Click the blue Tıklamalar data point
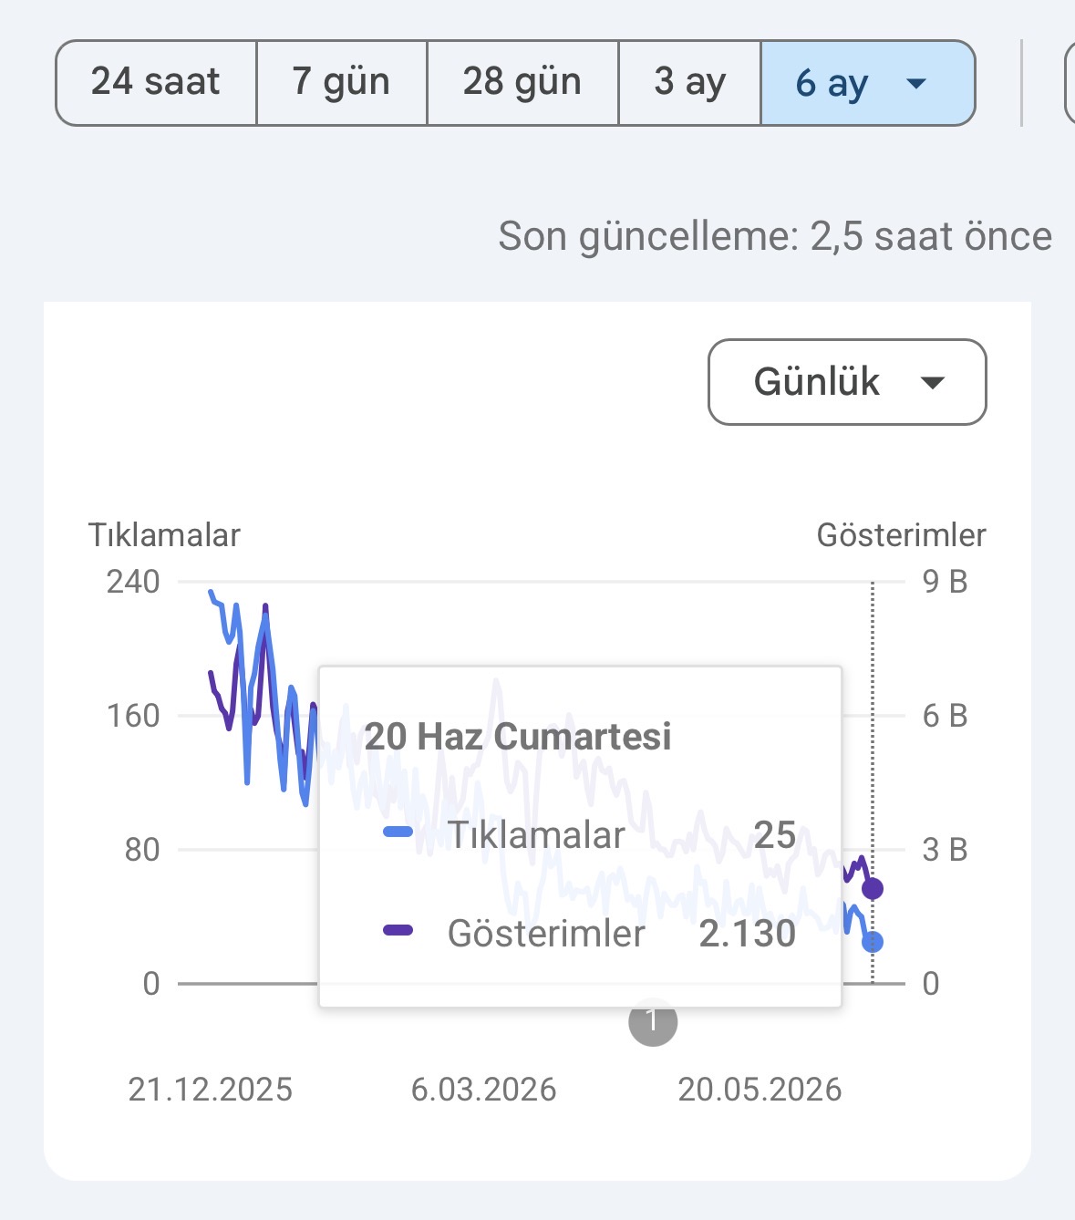 (x=873, y=942)
